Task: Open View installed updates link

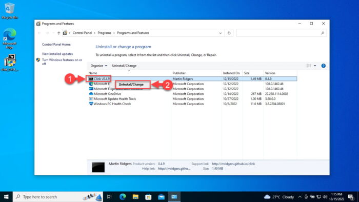Action: [x=57, y=54]
